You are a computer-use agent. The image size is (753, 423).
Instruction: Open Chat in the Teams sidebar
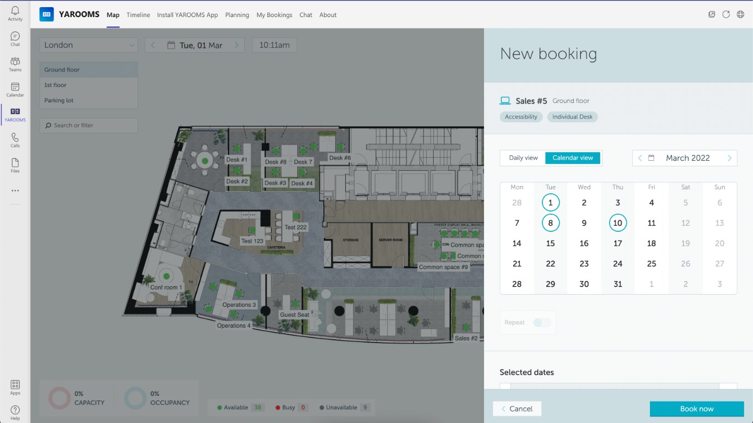15,39
